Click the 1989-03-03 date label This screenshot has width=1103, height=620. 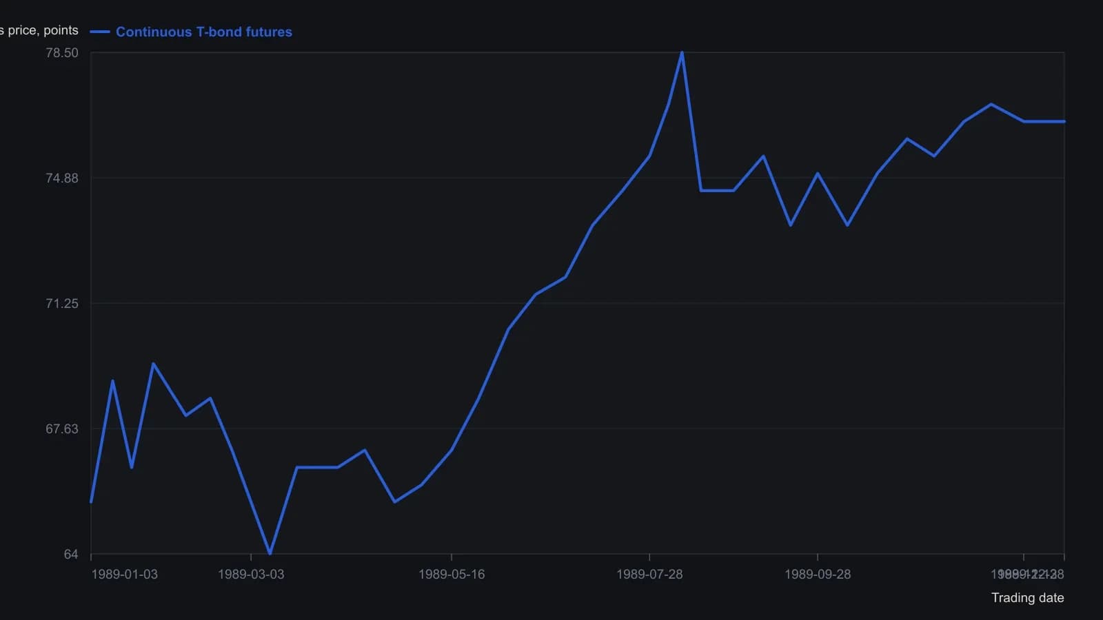(x=251, y=575)
